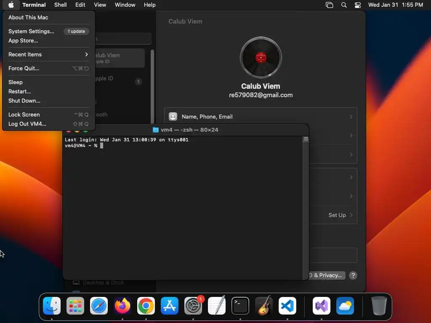Click the System Settings sidebar scrollbar
The width and height of the screenshot is (431, 323).
point(152,87)
